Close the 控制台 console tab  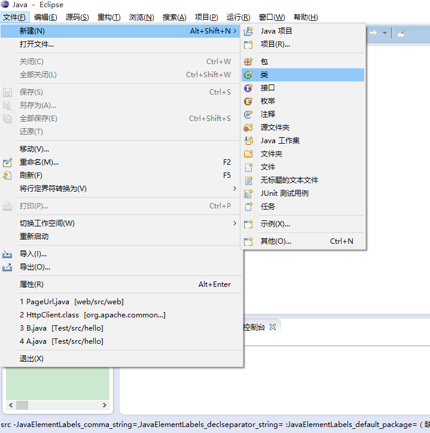click(273, 327)
